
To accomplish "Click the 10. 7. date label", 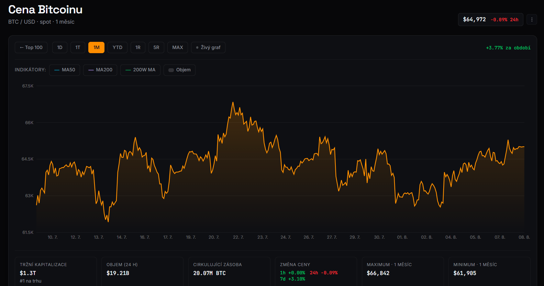I will [x=53, y=237].
